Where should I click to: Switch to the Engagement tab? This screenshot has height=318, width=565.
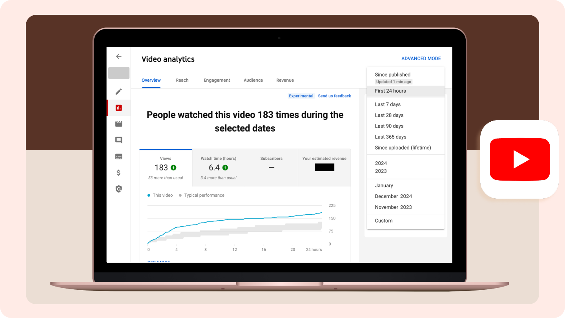point(217,80)
